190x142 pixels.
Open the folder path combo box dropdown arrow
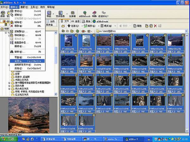[187, 31]
